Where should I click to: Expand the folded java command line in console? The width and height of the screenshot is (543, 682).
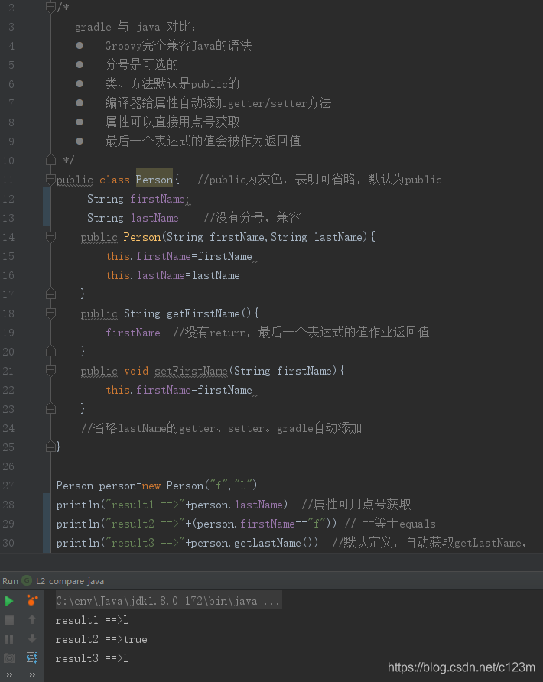168,601
